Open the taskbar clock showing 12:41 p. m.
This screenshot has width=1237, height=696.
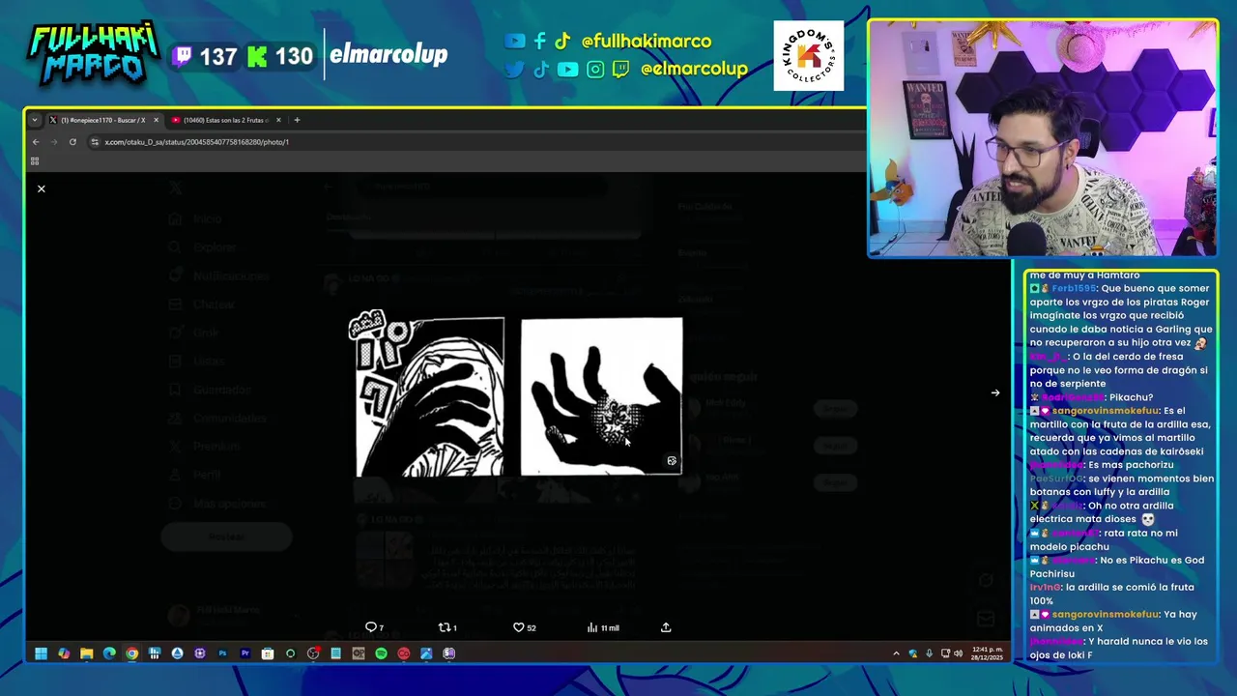(986, 652)
